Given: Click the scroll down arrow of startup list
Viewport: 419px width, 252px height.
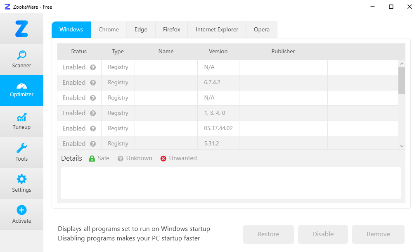Looking at the screenshot, I should coord(402,146).
